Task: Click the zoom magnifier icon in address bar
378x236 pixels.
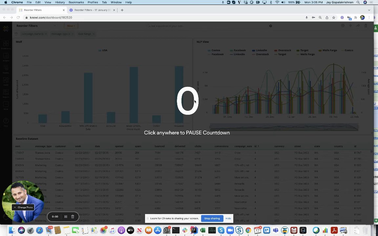Action: pos(320,18)
